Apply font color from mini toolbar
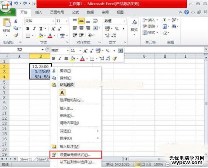 tap(82, 58)
